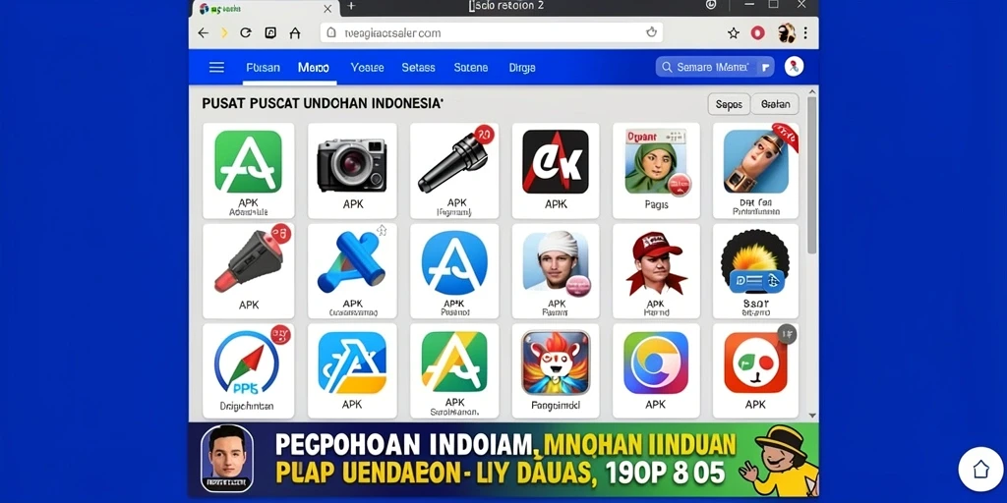Switch to the Dirgs tab
This screenshot has height=503, width=1007.
coord(522,68)
